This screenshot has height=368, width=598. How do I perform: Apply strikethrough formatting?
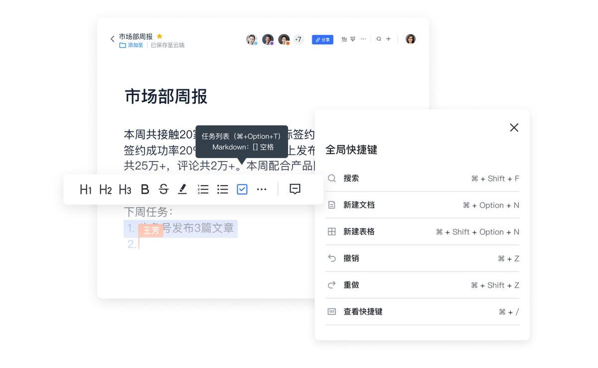[163, 189]
